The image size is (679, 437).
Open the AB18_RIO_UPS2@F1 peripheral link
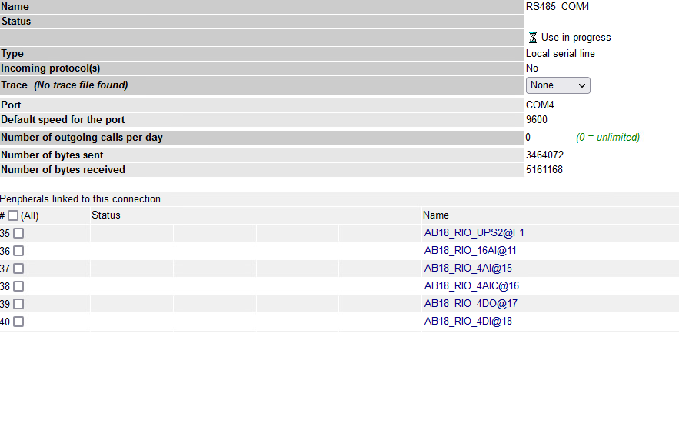click(x=474, y=232)
